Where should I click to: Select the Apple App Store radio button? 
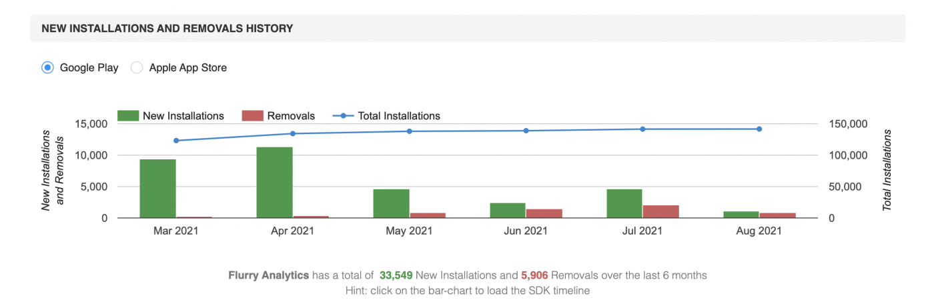pos(137,67)
